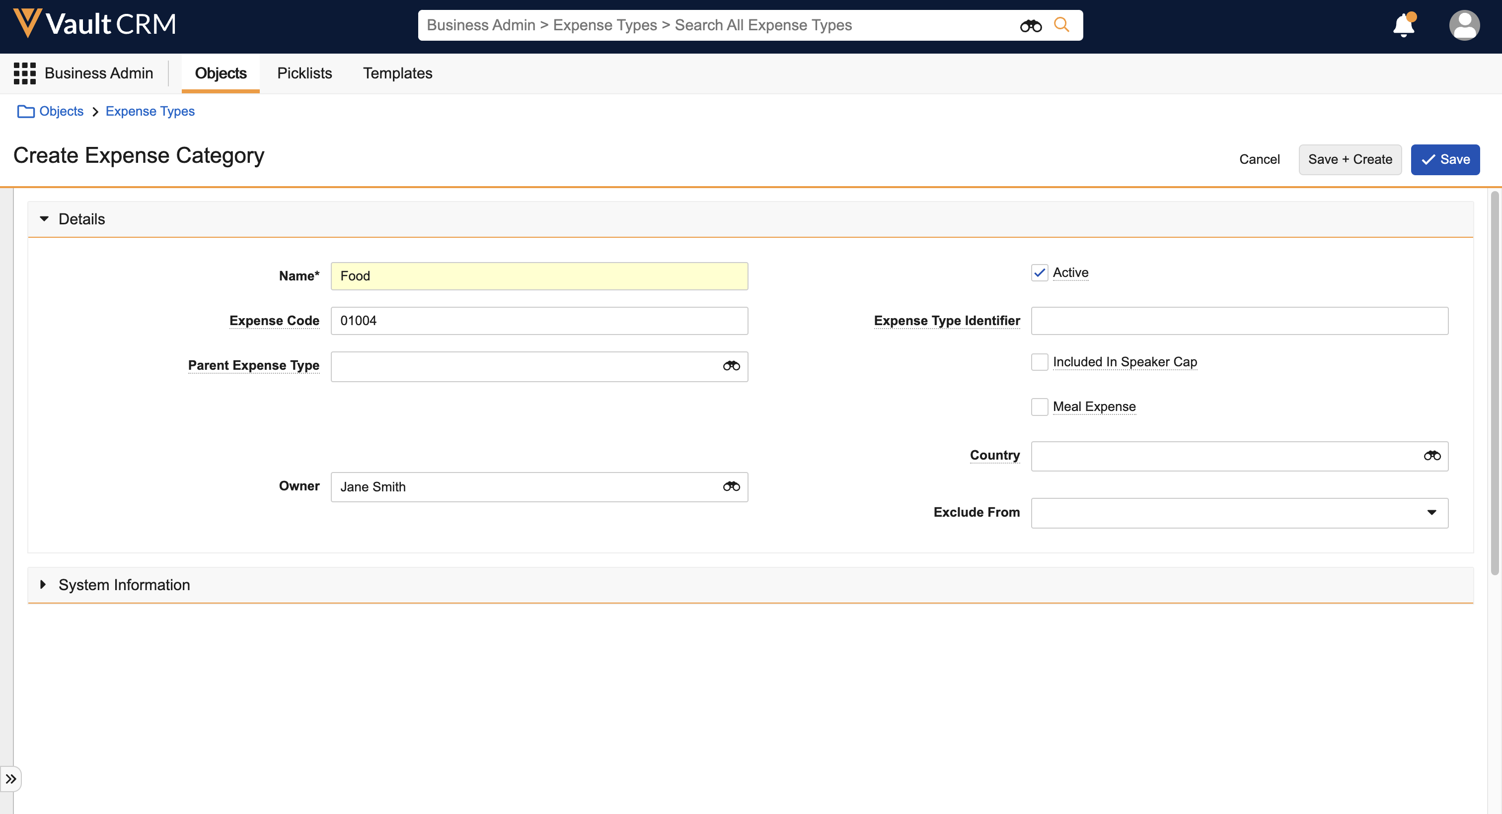The height and width of the screenshot is (814, 1502).
Task: Enable Included In Speaker Cap checkbox
Action: pos(1039,362)
